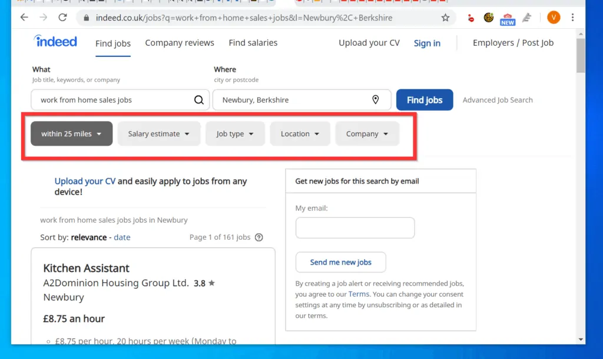
Task: Open the extension with the NEW badge
Action: click(x=508, y=18)
